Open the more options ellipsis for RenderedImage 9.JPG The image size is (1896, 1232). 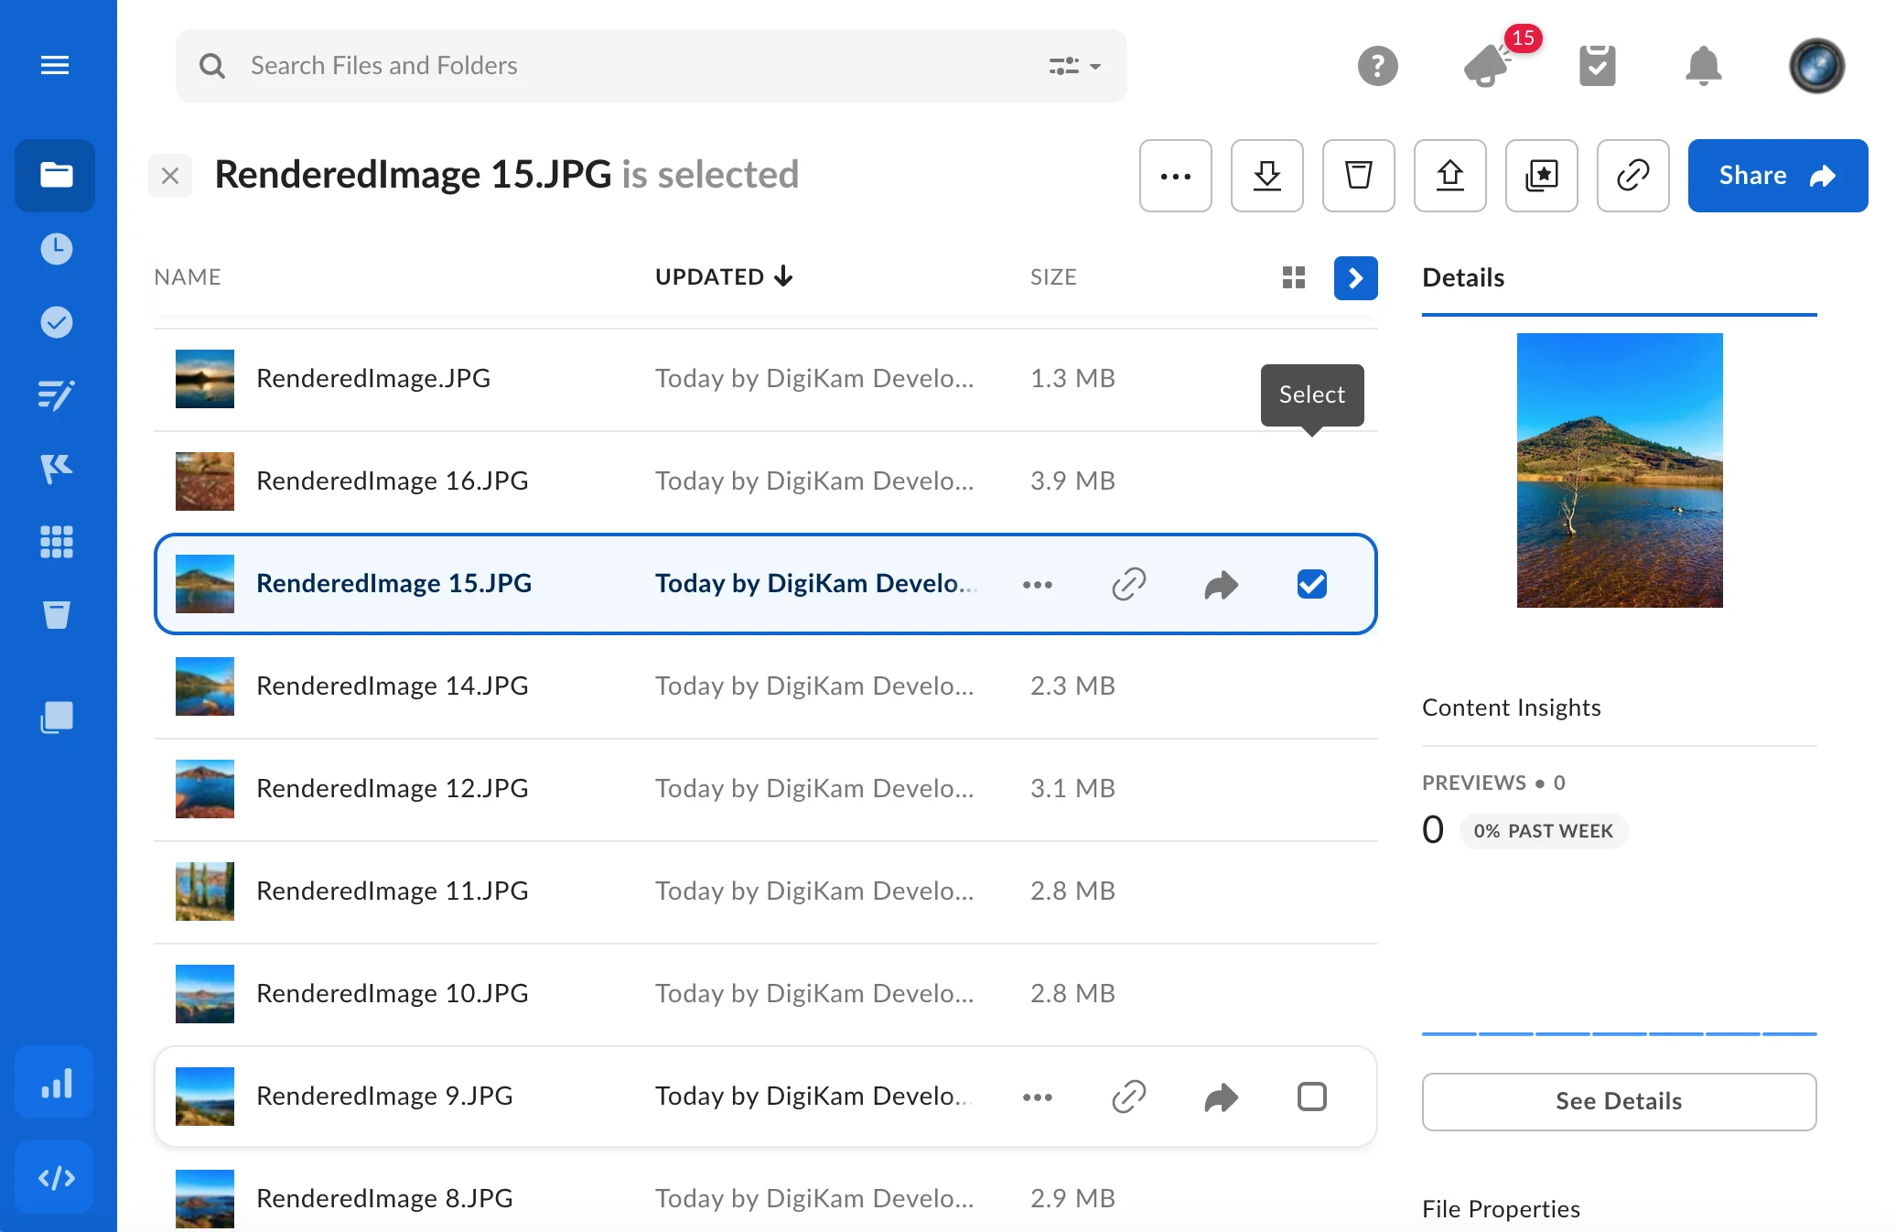[1037, 1097]
